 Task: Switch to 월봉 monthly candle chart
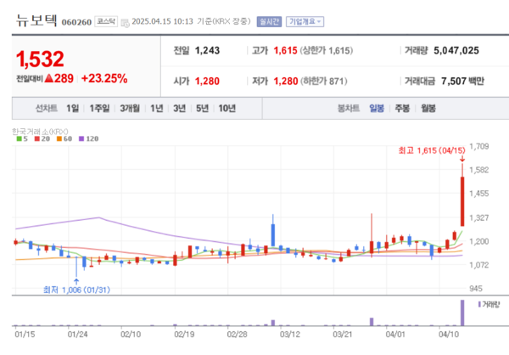428,108
